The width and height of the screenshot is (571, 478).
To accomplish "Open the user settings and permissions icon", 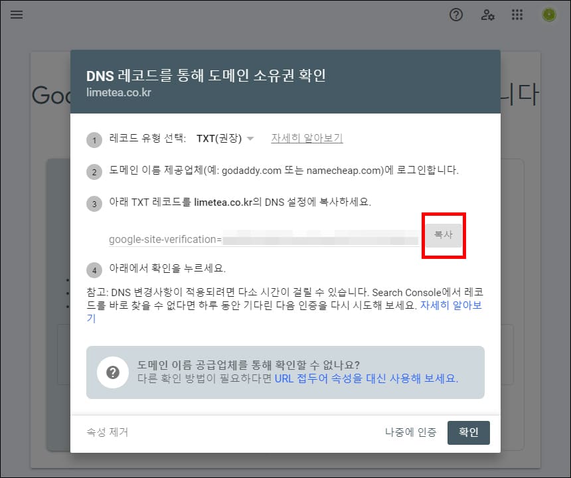I will click(487, 15).
